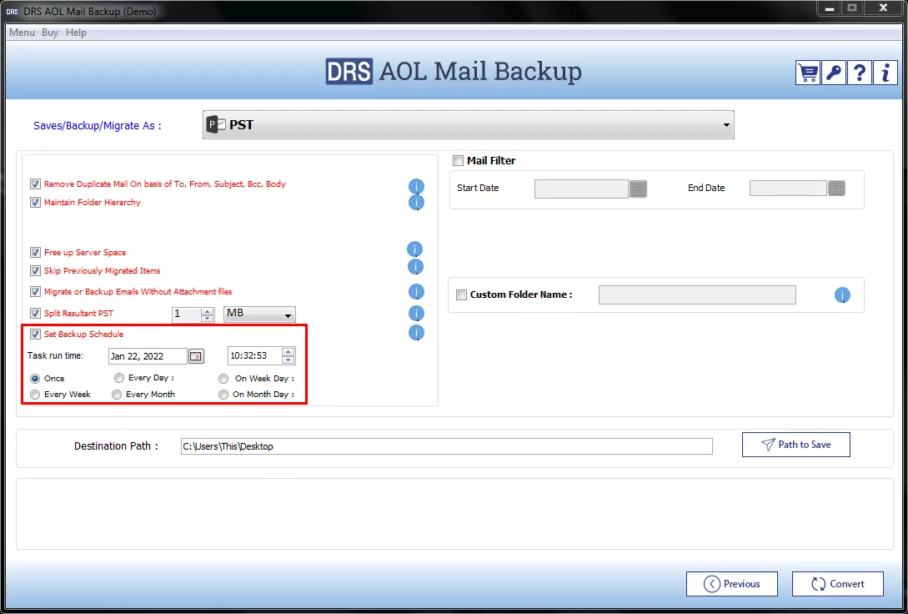The image size is (908, 614).
Task: Open the Start Date calendar icon
Action: pos(638,189)
